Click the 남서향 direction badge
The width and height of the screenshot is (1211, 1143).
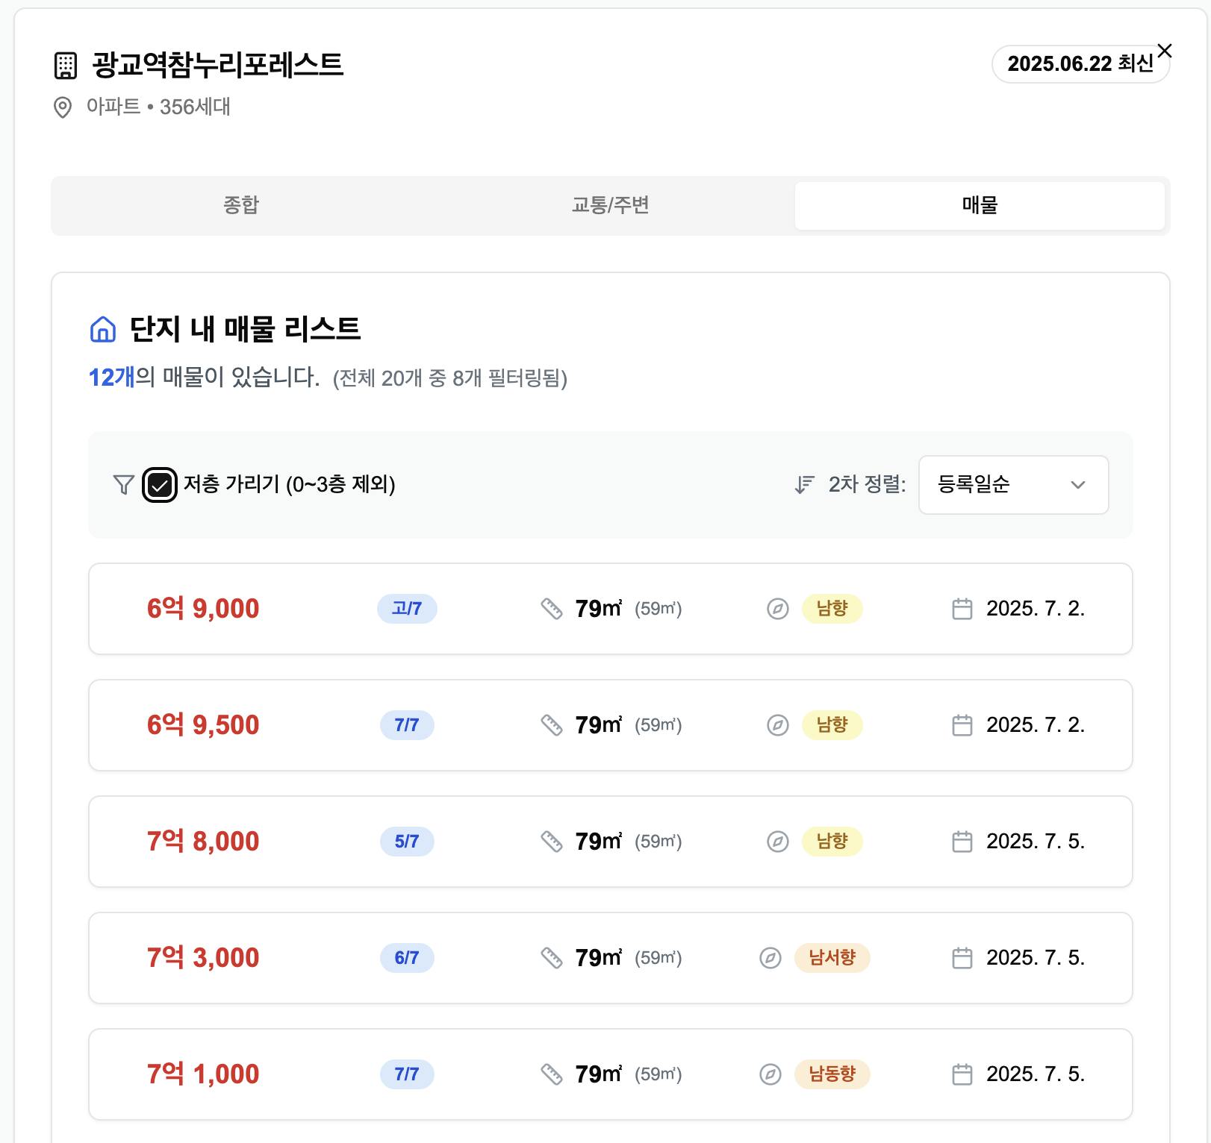coord(832,958)
